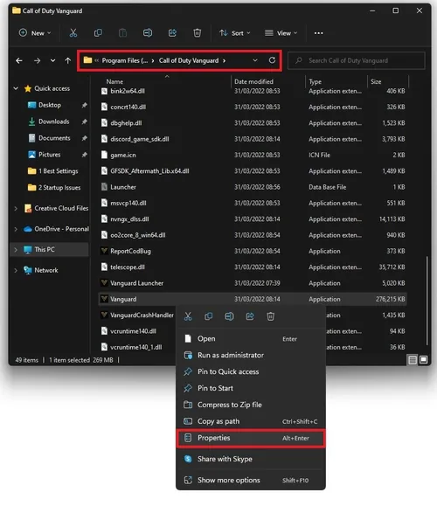
Task: Open the Sort dropdown
Action: pos(234,33)
